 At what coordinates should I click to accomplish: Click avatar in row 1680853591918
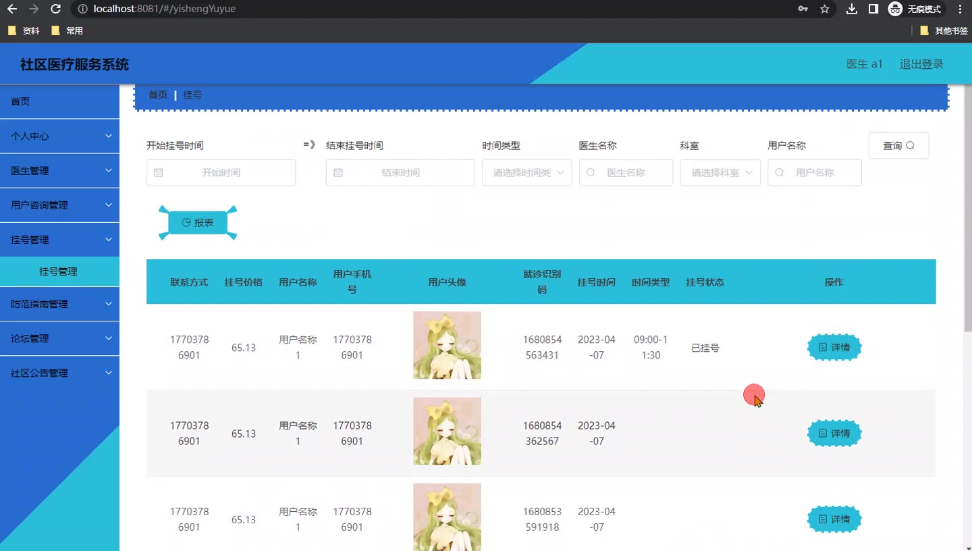click(447, 517)
